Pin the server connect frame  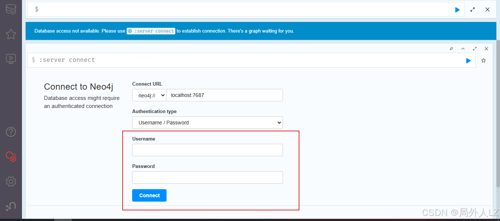(451, 49)
